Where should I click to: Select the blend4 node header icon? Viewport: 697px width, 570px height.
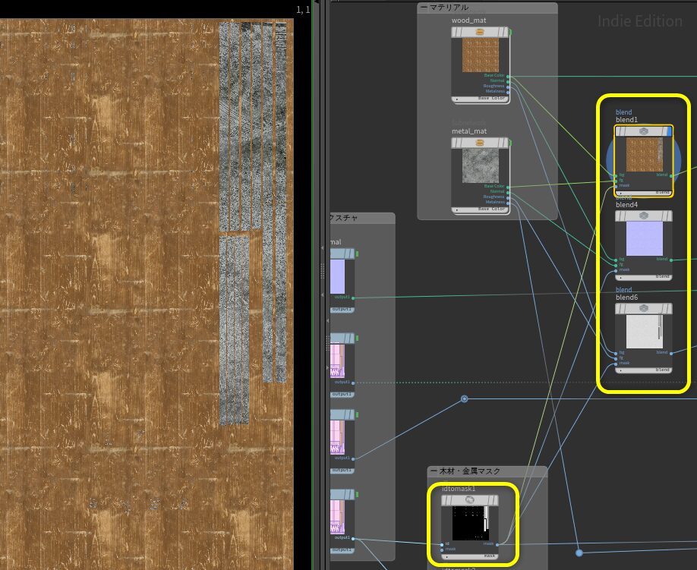643,216
